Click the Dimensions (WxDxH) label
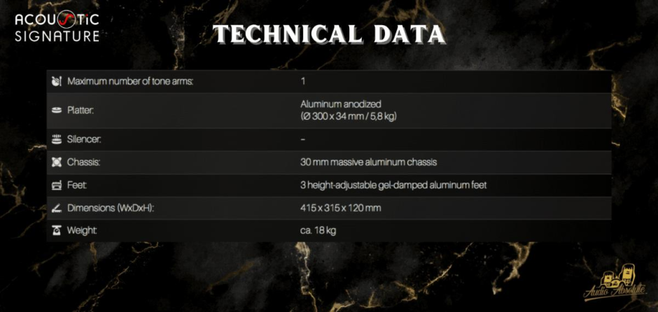Image resolution: width=658 pixels, height=312 pixels. [111, 208]
